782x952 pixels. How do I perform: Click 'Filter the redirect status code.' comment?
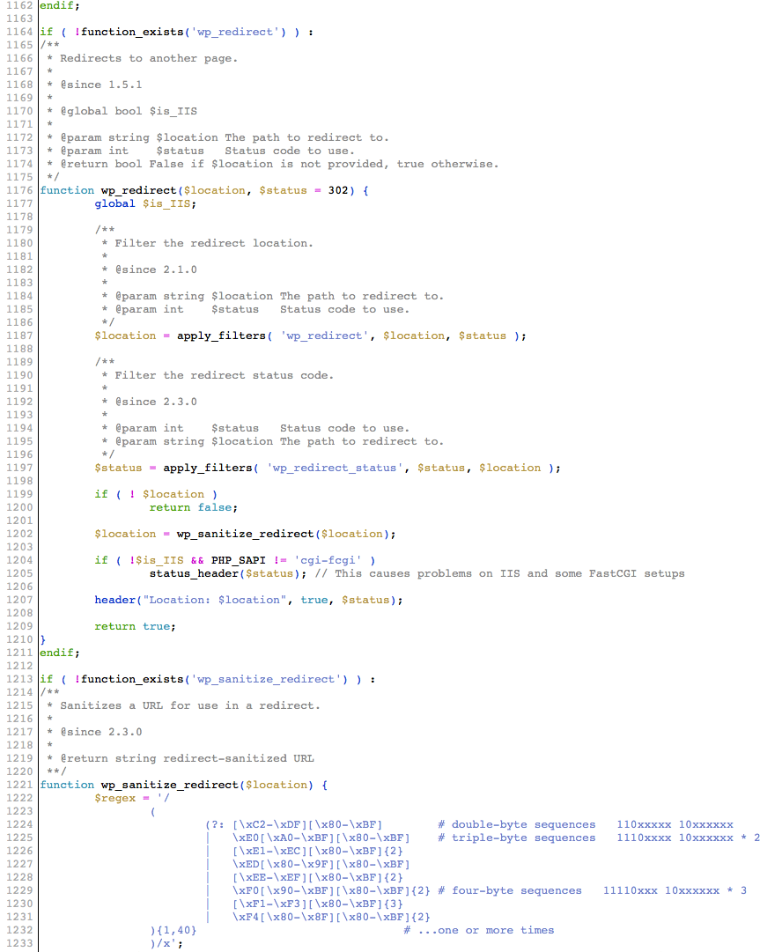224,375
